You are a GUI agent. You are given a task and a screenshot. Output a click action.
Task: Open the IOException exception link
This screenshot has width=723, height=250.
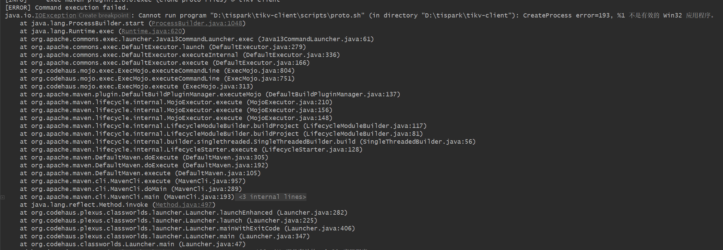[56, 15]
